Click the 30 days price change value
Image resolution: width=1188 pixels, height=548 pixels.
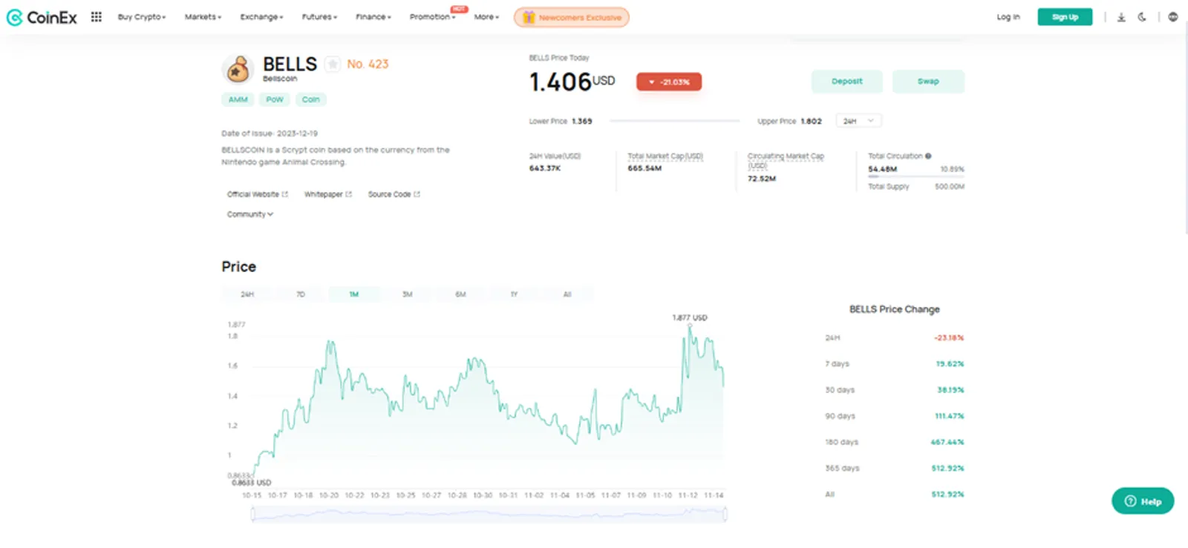coord(950,390)
